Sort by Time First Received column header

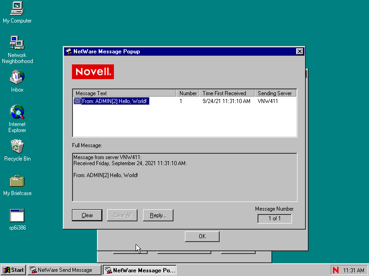[x=227, y=93]
